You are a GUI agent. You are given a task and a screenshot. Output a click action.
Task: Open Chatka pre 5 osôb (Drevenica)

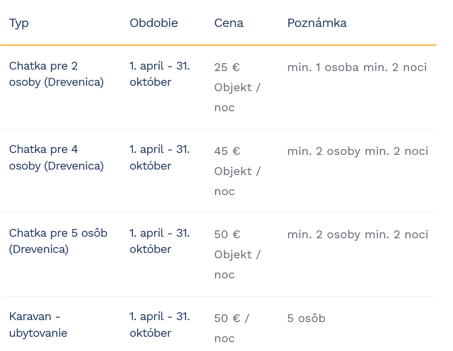click(58, 241)
